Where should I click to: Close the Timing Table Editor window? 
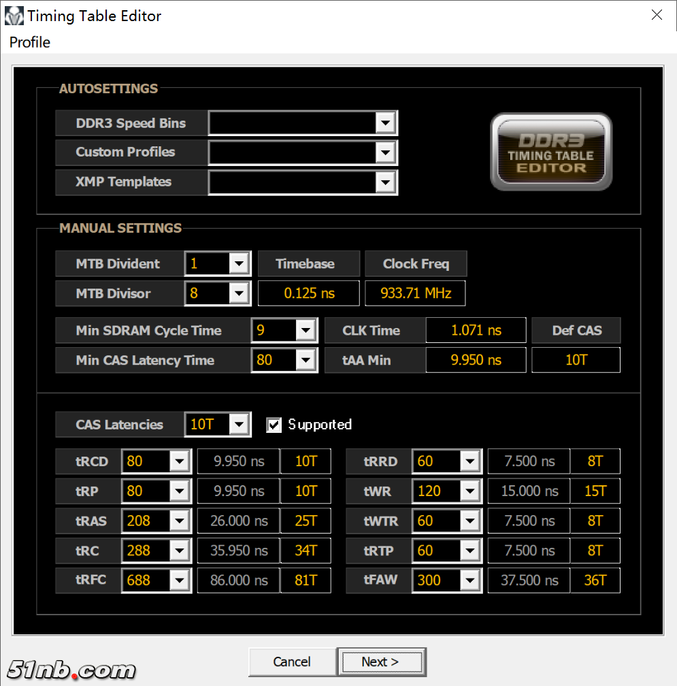(657, 15)
